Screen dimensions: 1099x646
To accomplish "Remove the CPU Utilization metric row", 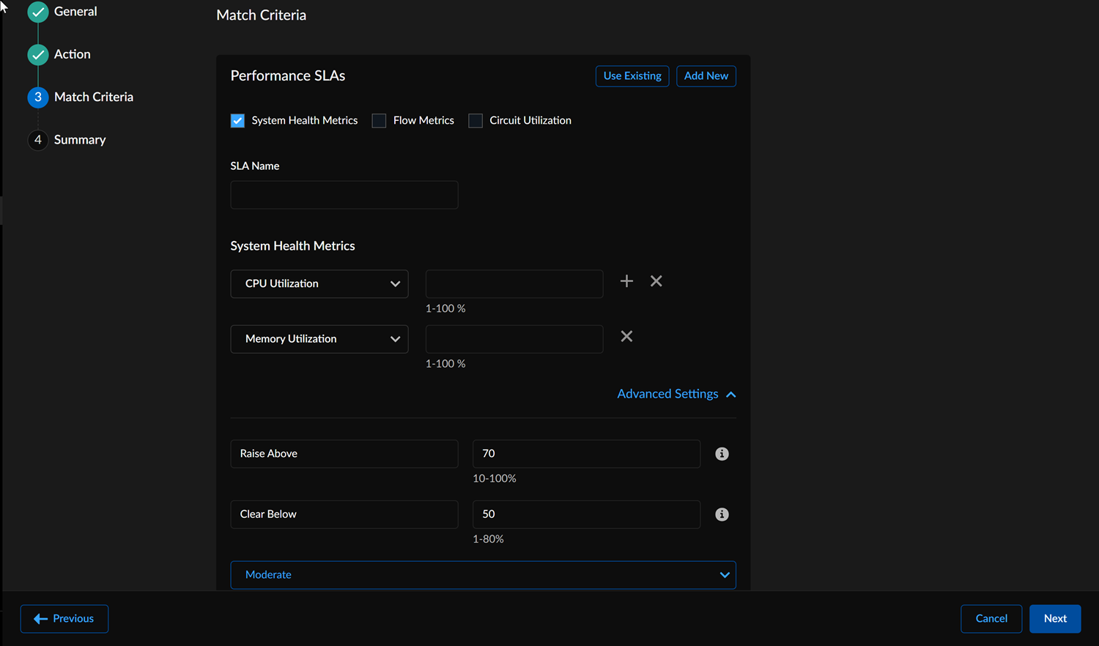I will pos(656,281).
